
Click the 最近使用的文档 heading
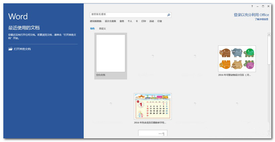pyautogui.click(x=24, y=28)
